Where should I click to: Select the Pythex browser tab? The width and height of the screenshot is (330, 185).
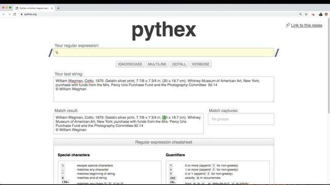pos(34,8)
